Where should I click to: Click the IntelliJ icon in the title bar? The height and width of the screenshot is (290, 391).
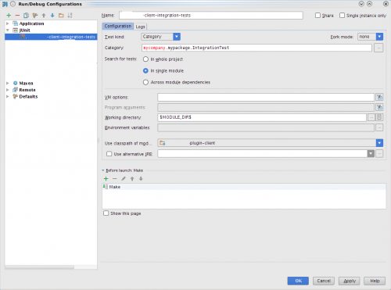(5, 4)
